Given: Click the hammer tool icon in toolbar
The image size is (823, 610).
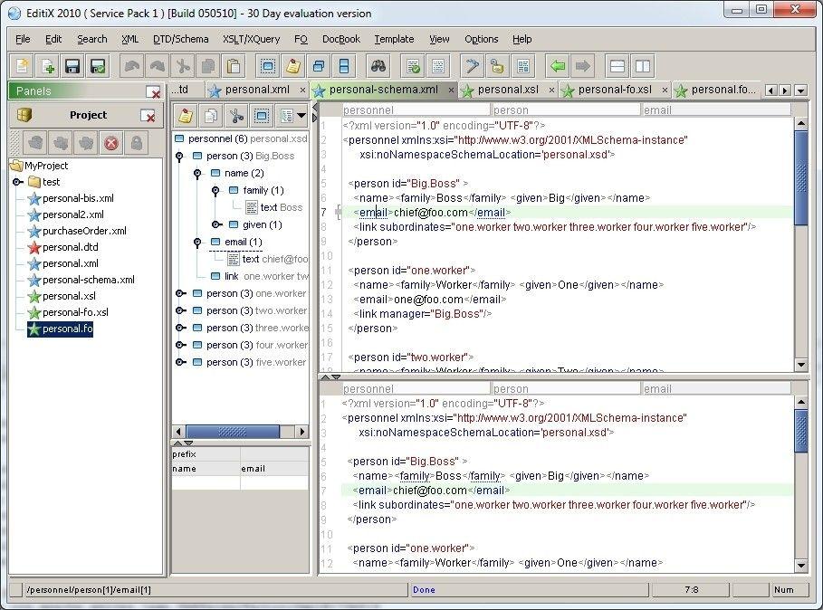Looking at the screenshot, I should coord(472,66).
